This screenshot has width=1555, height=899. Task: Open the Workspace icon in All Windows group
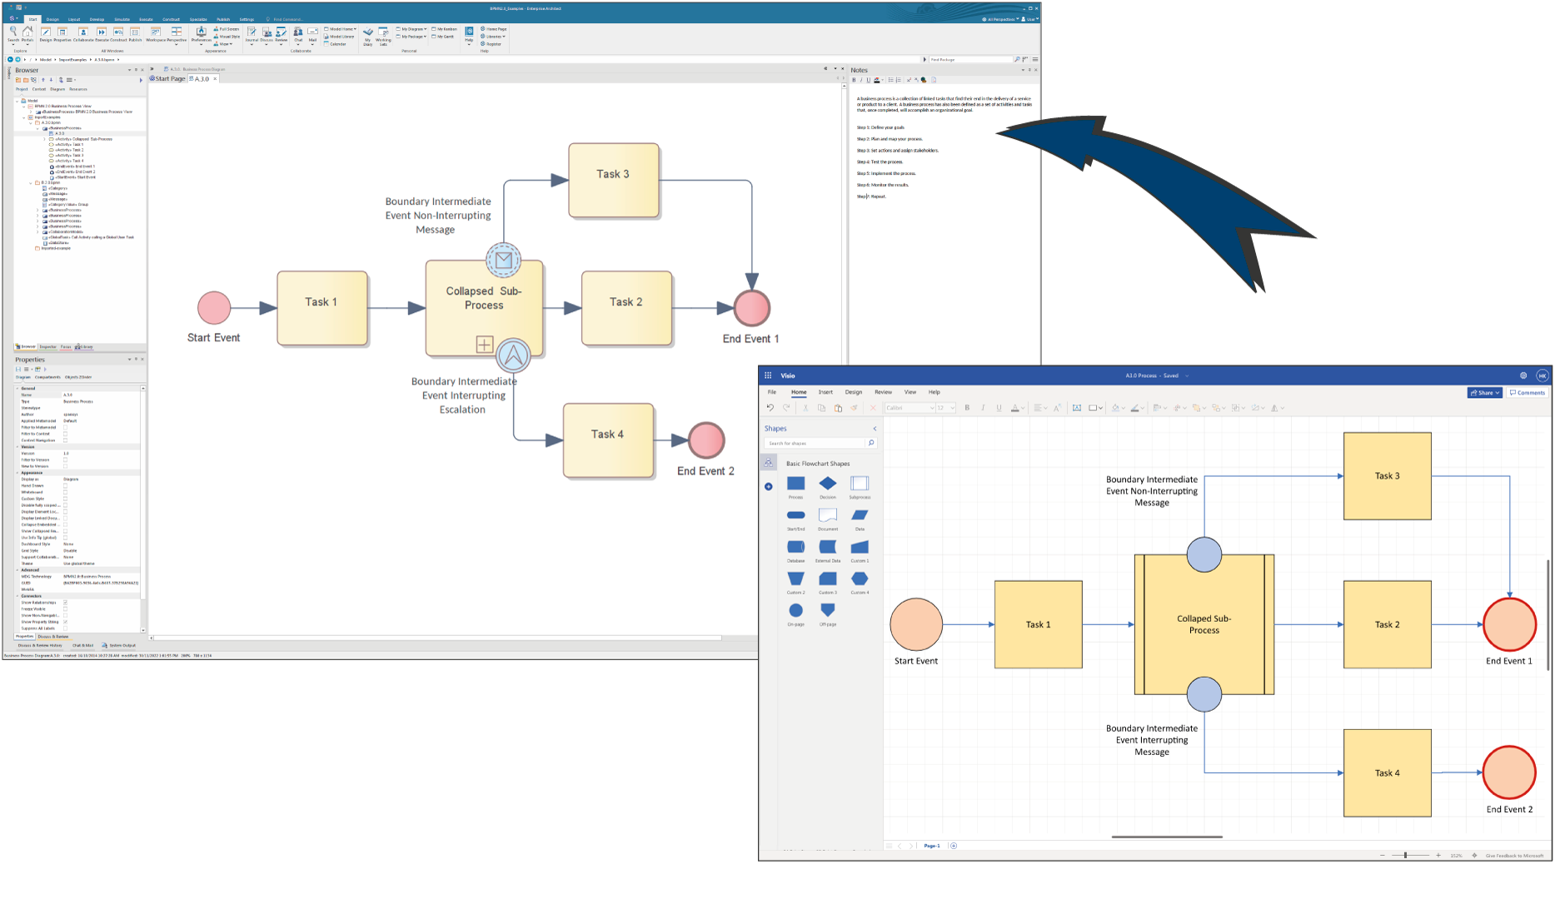pyautogui.click(x=155, y=33)
